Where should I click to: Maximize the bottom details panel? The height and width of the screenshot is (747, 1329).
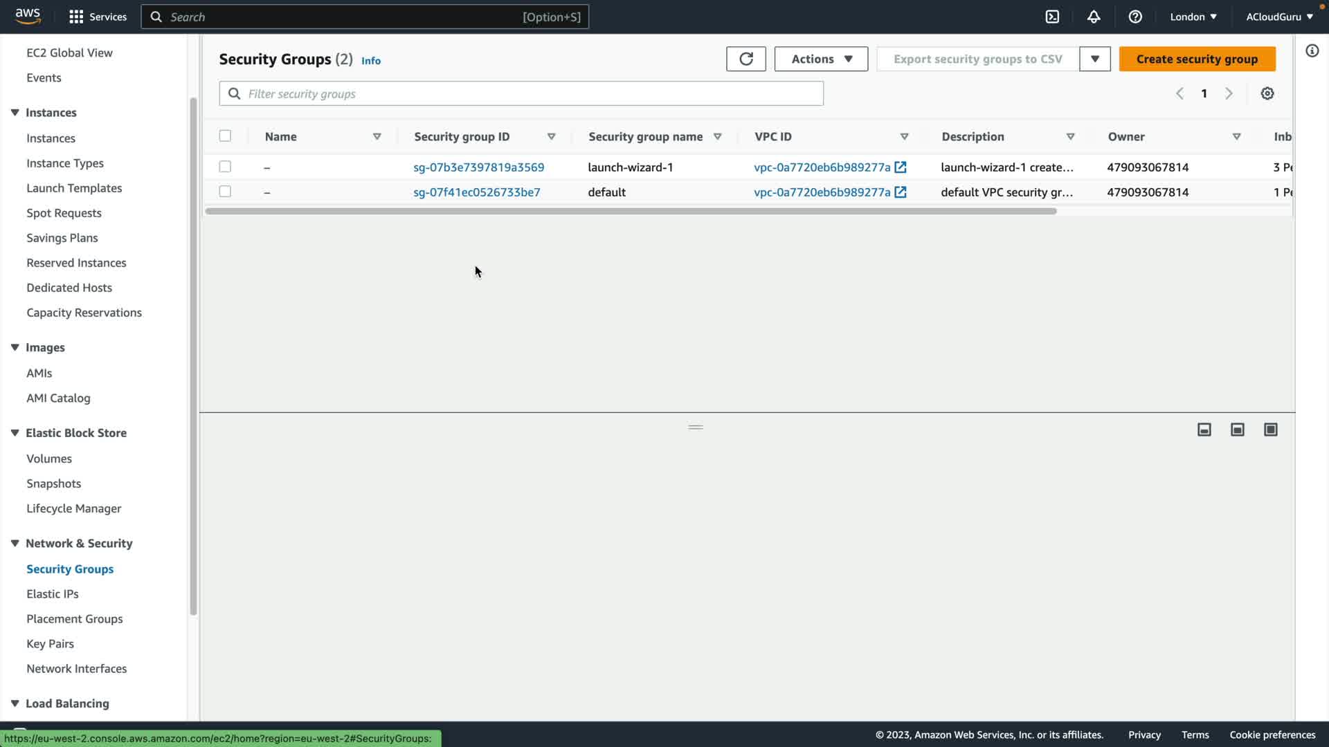coord(1270,430)
